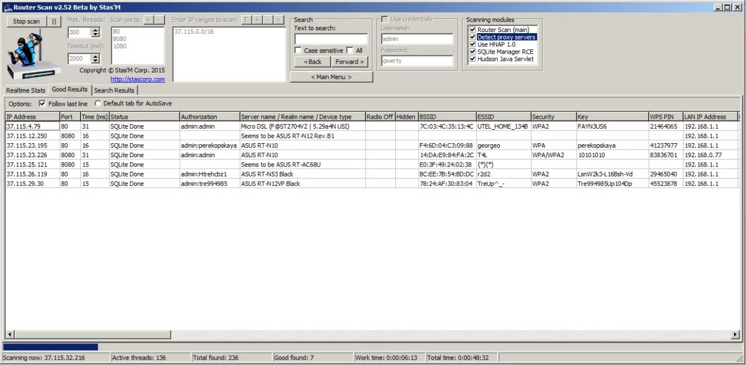Uncheck the Hudson Java Servlet module
746x365 pixels.
click(x=473, y=59)
